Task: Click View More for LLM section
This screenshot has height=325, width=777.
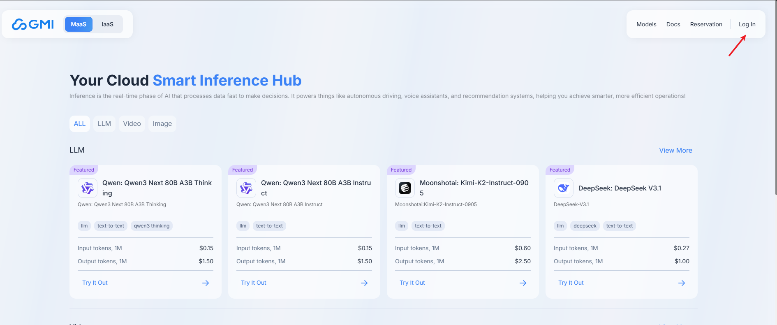Action: coord(675,151)
